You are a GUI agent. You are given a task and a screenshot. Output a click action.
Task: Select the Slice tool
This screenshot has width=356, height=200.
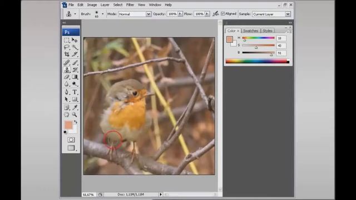(x=75, y=54)
